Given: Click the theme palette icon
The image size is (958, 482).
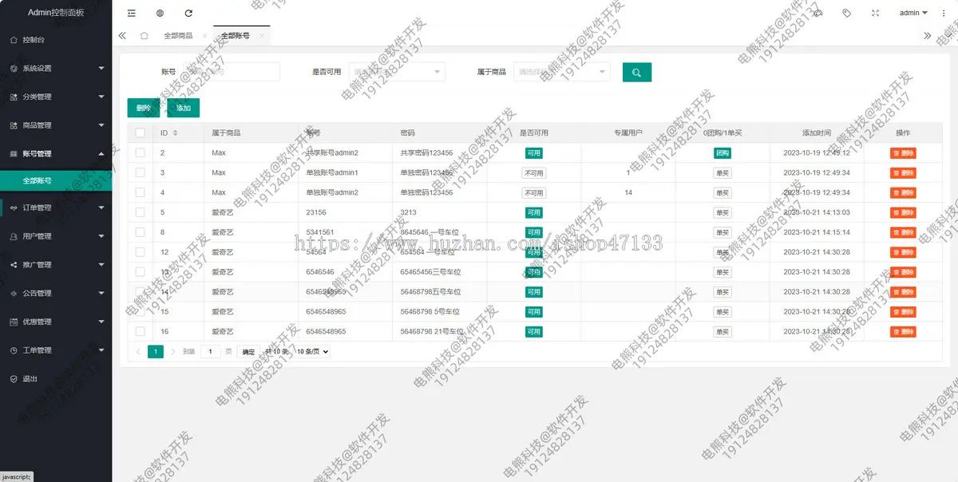Looking at the screenshot, I should coord(817,13).
